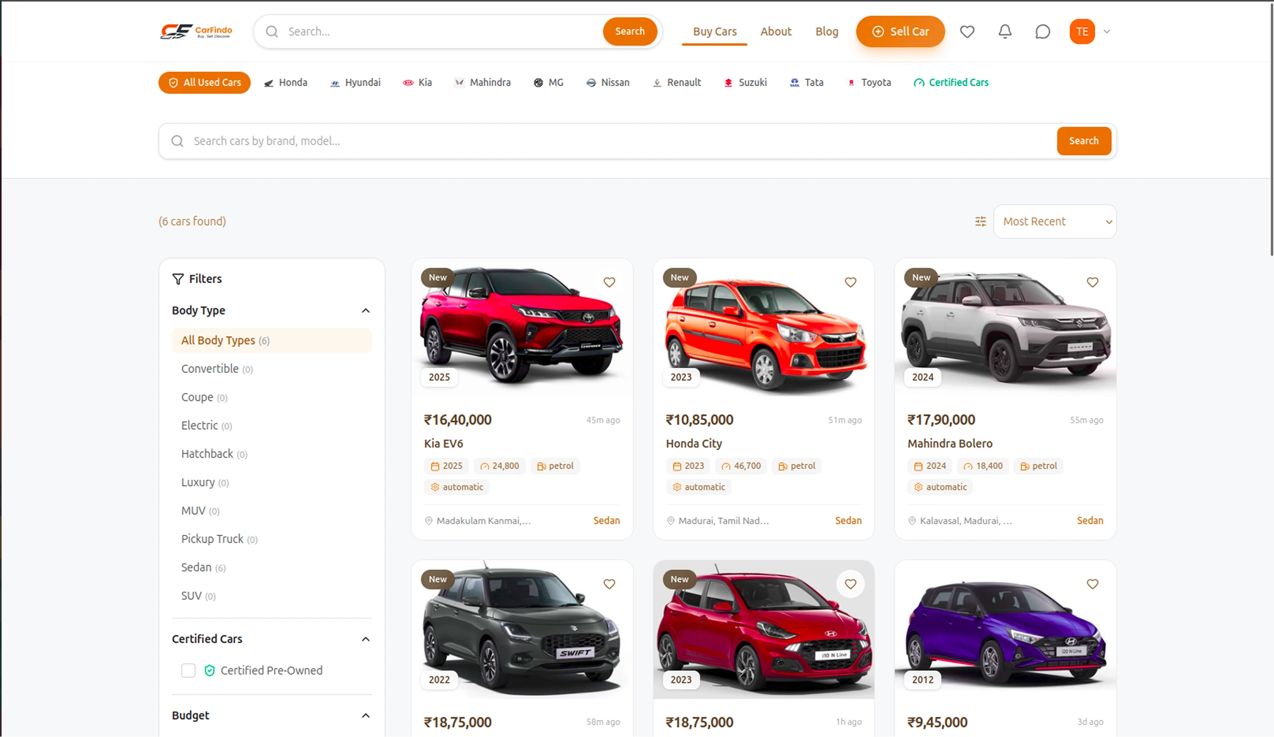This screenshot has height=737, width=1274.
Task: Go to the Buy Cars tab
Action: pyautogui.click(x=715, y=32)
